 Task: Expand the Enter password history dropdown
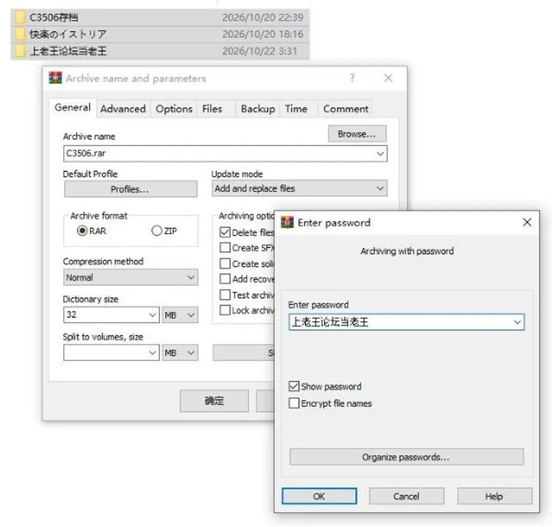tap(517, 322)
